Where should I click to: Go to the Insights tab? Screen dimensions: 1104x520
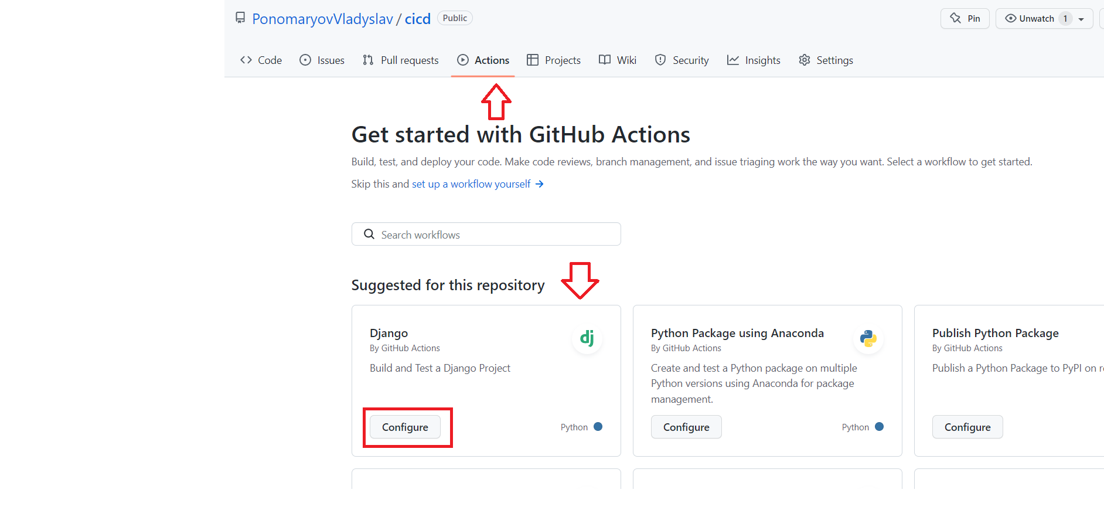[x=754, y=60]
